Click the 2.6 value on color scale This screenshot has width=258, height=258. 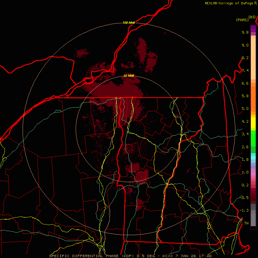click(x=245, y=147)
